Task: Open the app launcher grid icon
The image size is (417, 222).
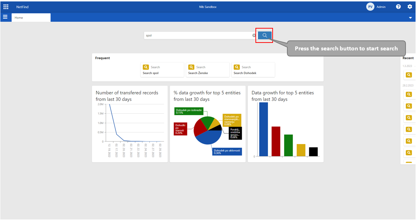Action: (6, 7)
